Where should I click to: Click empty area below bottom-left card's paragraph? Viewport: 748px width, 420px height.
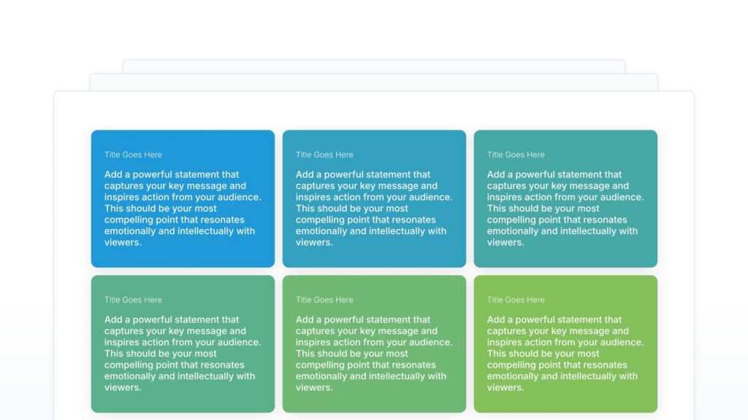[x=183, y=402]
